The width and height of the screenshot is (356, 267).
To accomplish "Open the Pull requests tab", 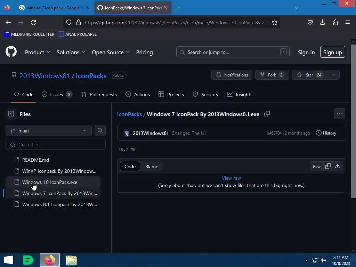I will (99, 95).
